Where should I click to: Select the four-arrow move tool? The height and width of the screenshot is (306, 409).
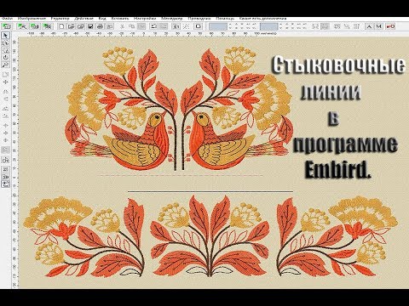(x=6, y=82)
